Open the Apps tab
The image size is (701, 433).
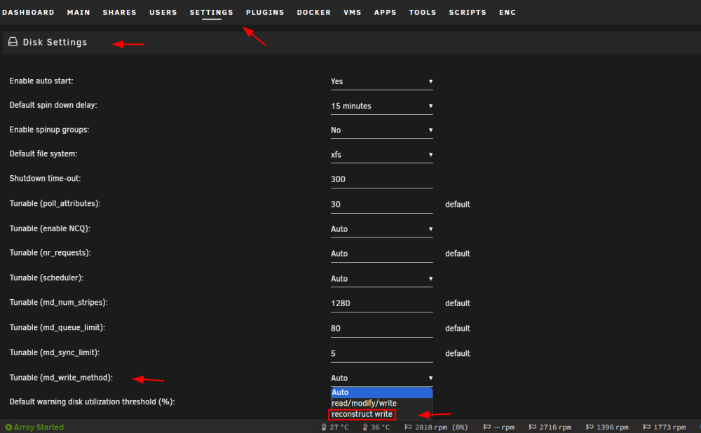386,12
